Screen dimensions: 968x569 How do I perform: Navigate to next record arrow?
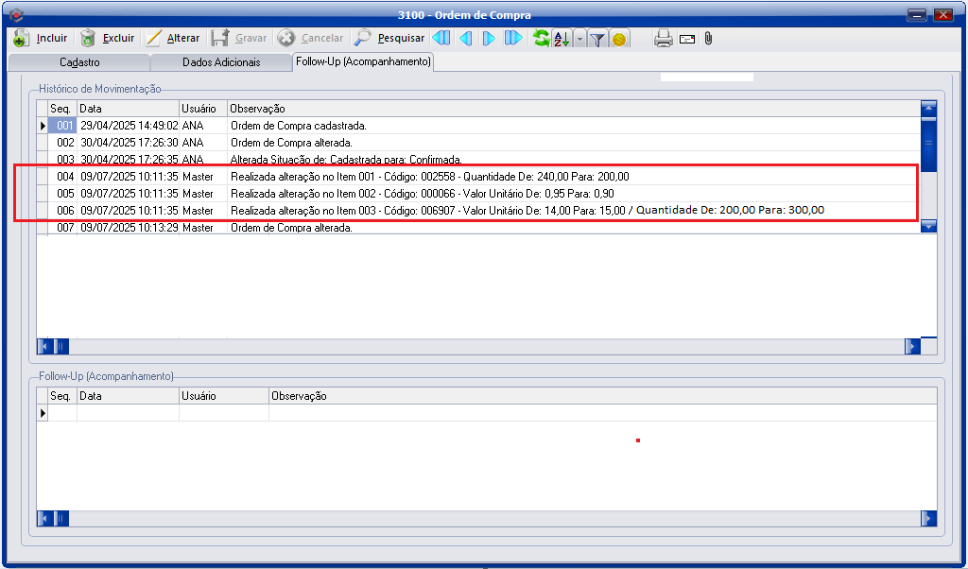(x=489, y=39)
